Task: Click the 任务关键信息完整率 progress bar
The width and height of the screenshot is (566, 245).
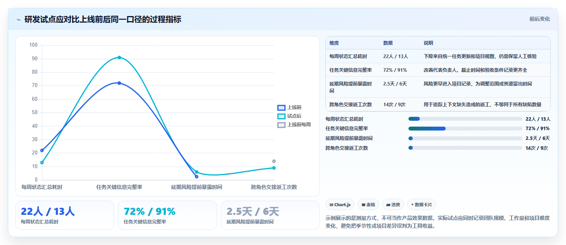Action: [x=465, y=129]
